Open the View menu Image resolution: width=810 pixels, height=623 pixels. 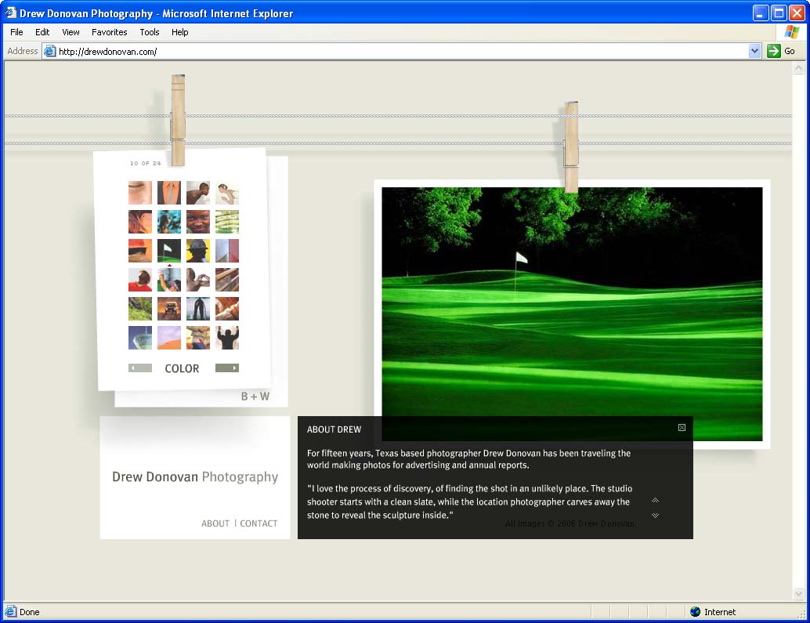tap(71, 32)
